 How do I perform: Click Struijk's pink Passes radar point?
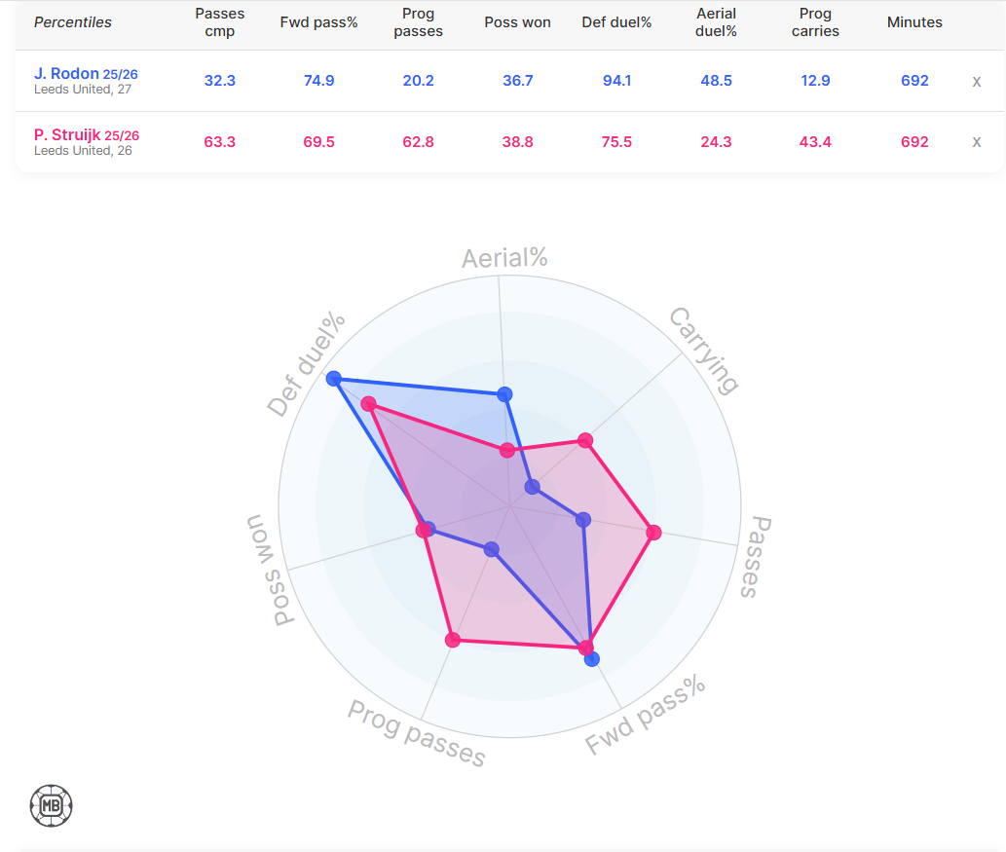(654, 533)
